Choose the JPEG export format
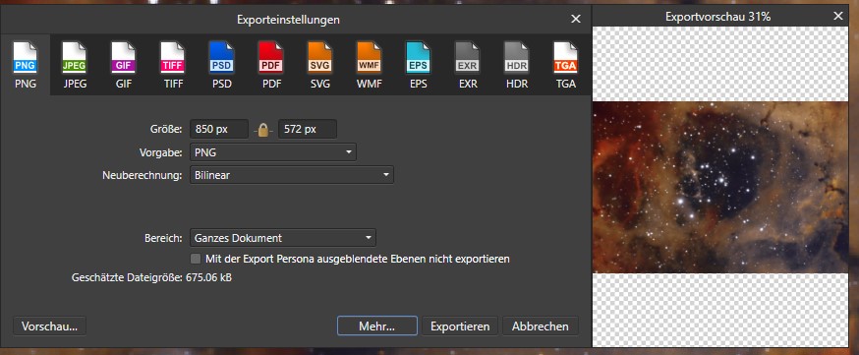 coord(75,66)
